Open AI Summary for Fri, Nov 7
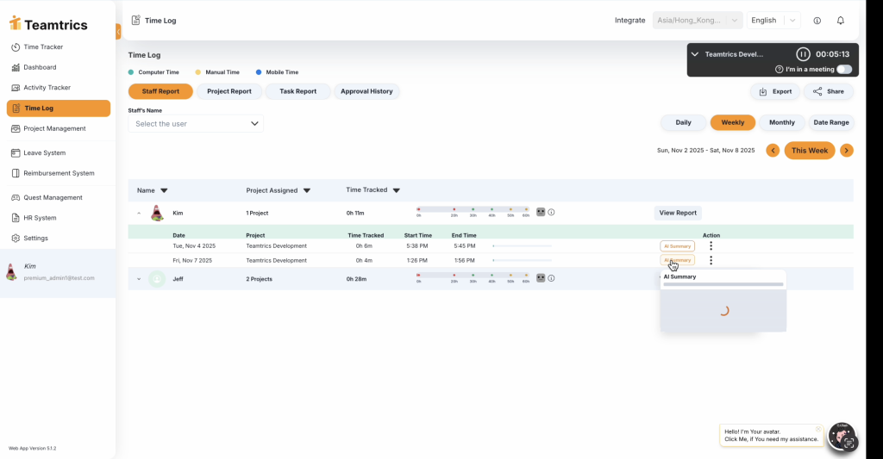 coord(677,260)
